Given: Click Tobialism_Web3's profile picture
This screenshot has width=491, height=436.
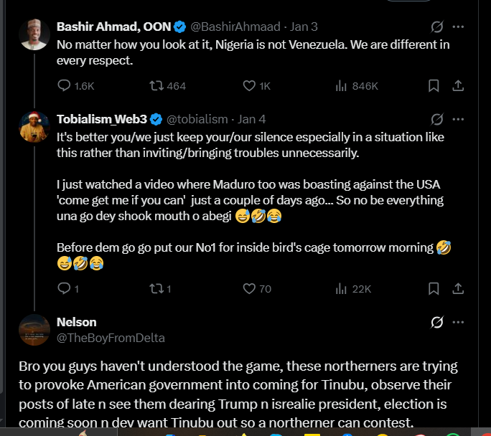Looking at the screenshot, I should [x=34, y=127].
